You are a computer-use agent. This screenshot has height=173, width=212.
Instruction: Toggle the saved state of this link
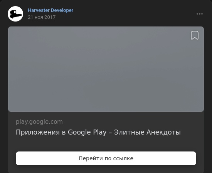tap(195, 35)
